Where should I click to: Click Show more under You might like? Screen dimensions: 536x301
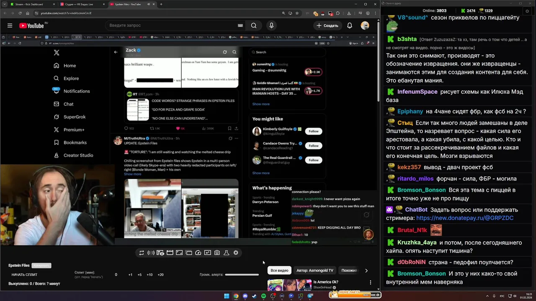point(261,173)
